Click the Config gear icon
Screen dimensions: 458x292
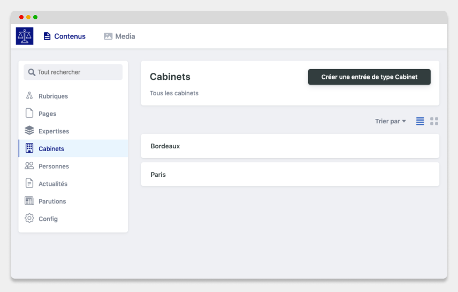[x=29, y=219]
